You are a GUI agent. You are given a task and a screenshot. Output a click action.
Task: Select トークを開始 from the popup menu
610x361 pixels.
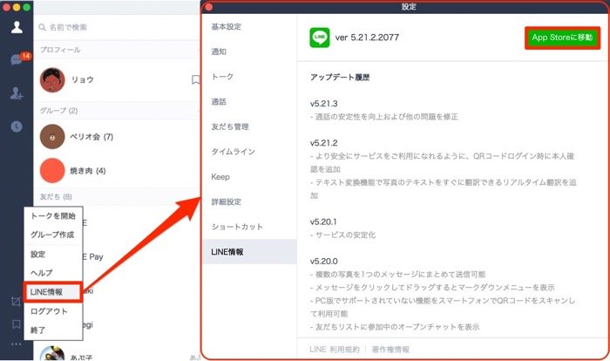53,215
